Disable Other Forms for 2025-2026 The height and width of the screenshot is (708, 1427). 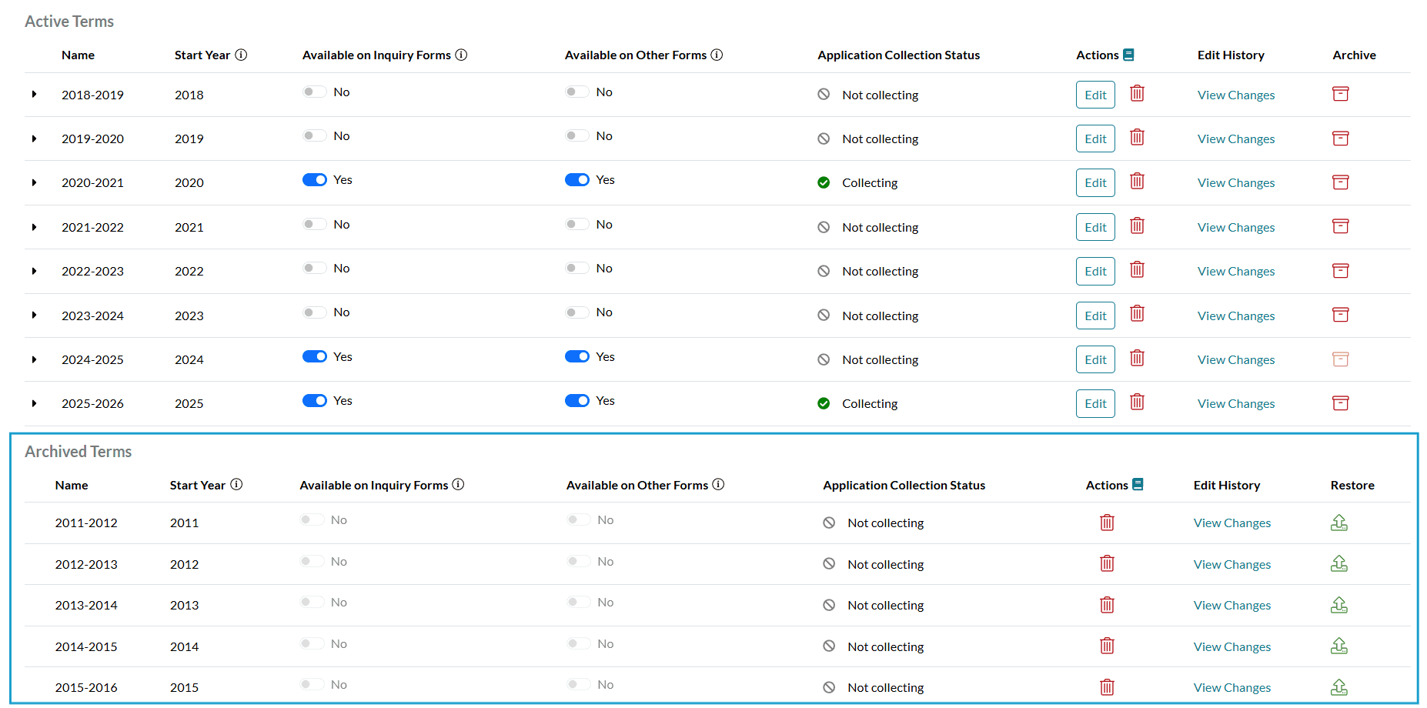577,400
